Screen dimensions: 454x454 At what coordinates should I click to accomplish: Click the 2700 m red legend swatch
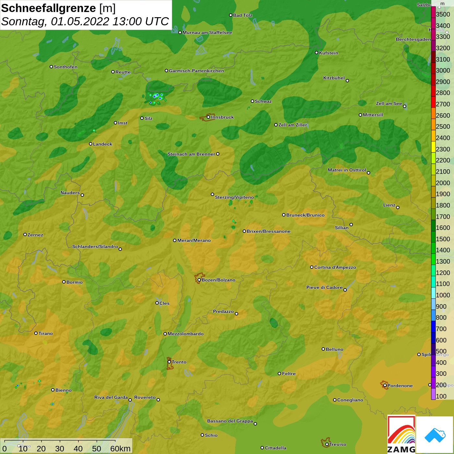click(433, 102)
